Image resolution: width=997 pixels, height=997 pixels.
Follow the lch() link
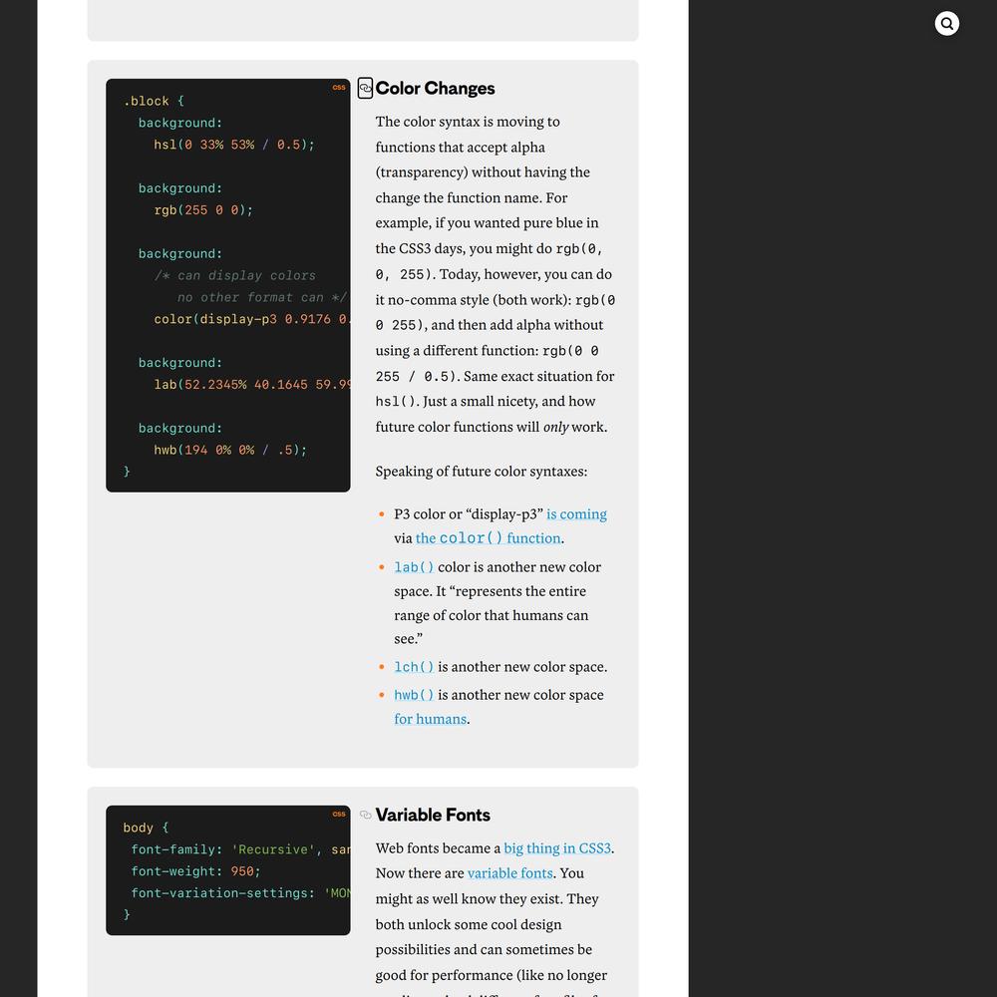pyautogui.click(x=414, y=667)
